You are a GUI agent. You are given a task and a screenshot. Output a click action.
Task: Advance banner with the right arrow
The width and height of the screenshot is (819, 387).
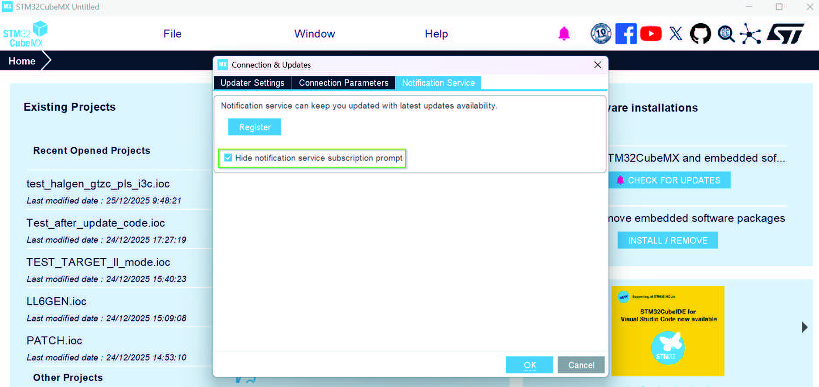tap(805, 327)
